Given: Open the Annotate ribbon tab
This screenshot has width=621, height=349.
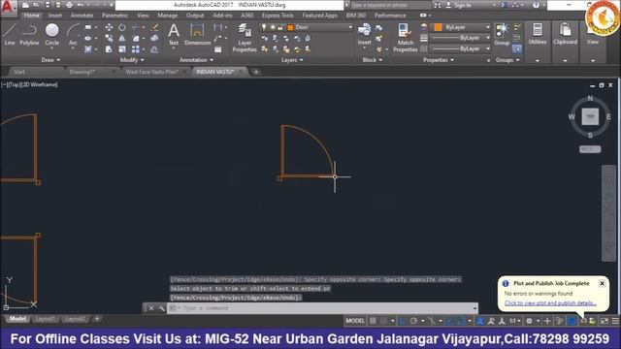Looking at the screenshot, I should pyautogui.click(x=82, y=16).
